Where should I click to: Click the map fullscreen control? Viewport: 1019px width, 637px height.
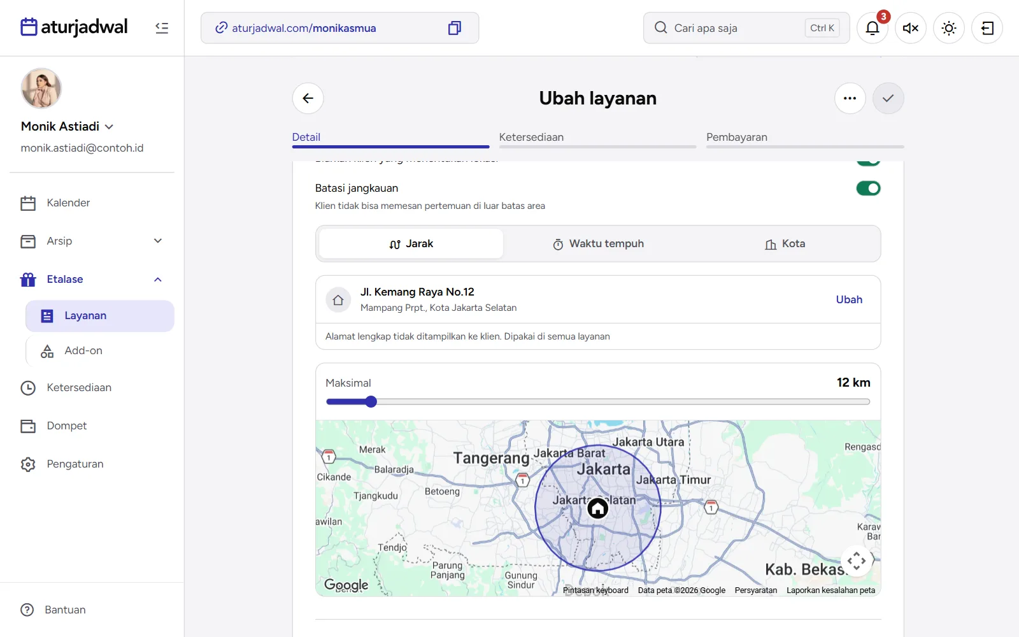[x=857, y=561]
